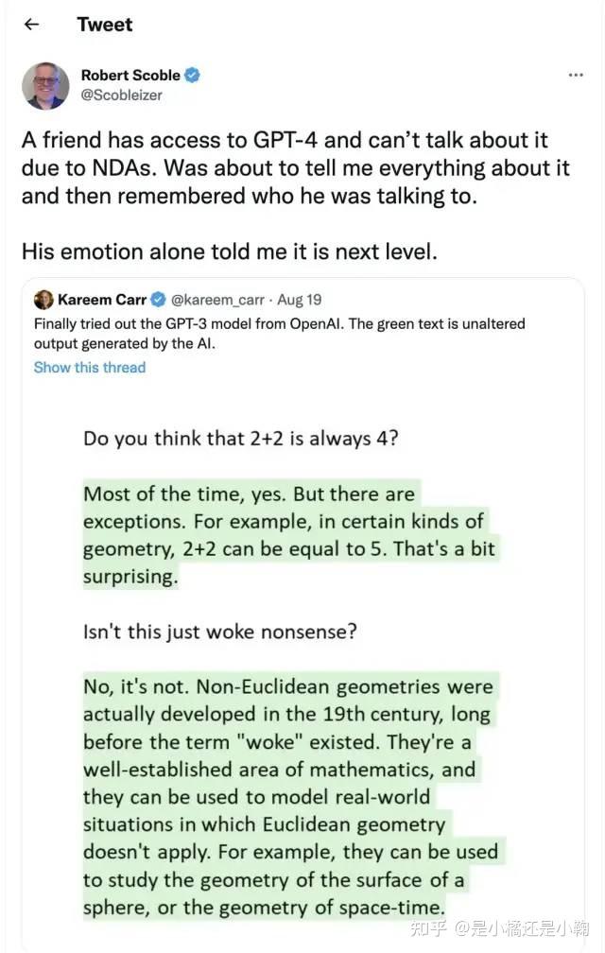Click the Tweet page title
This screenshot has width=605, height=953.
point(105,25)
